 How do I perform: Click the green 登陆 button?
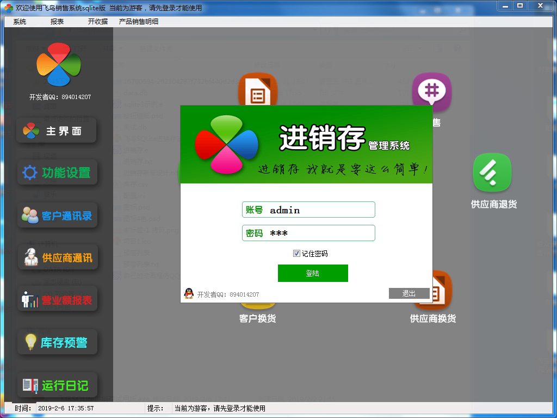click(313, 273)
